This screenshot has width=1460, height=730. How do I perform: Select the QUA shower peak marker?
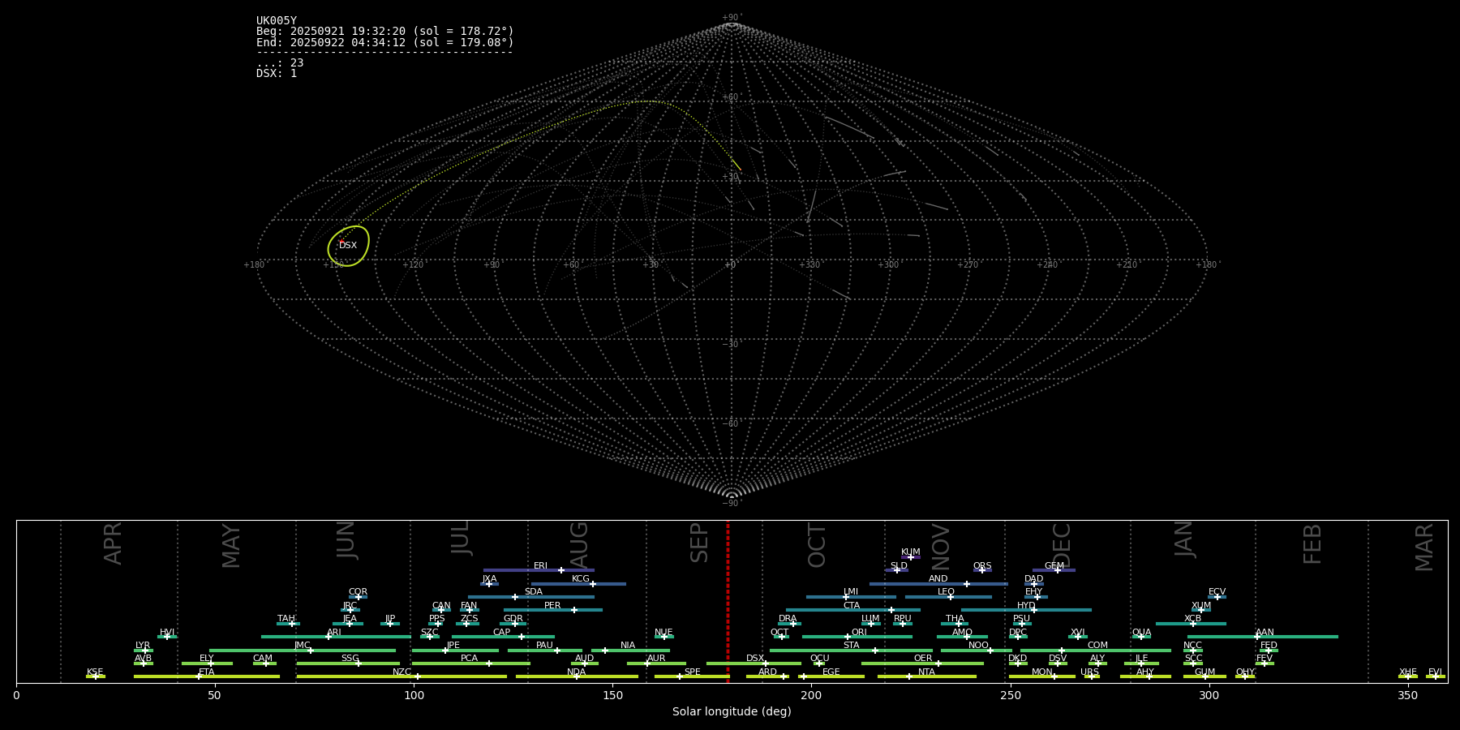(x=1141, y=637)
